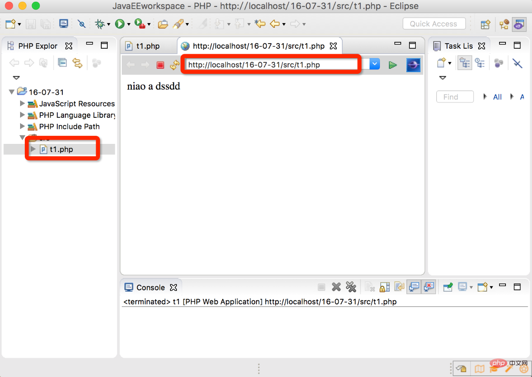Close the PHP Explorer view

tap(68, 46)
